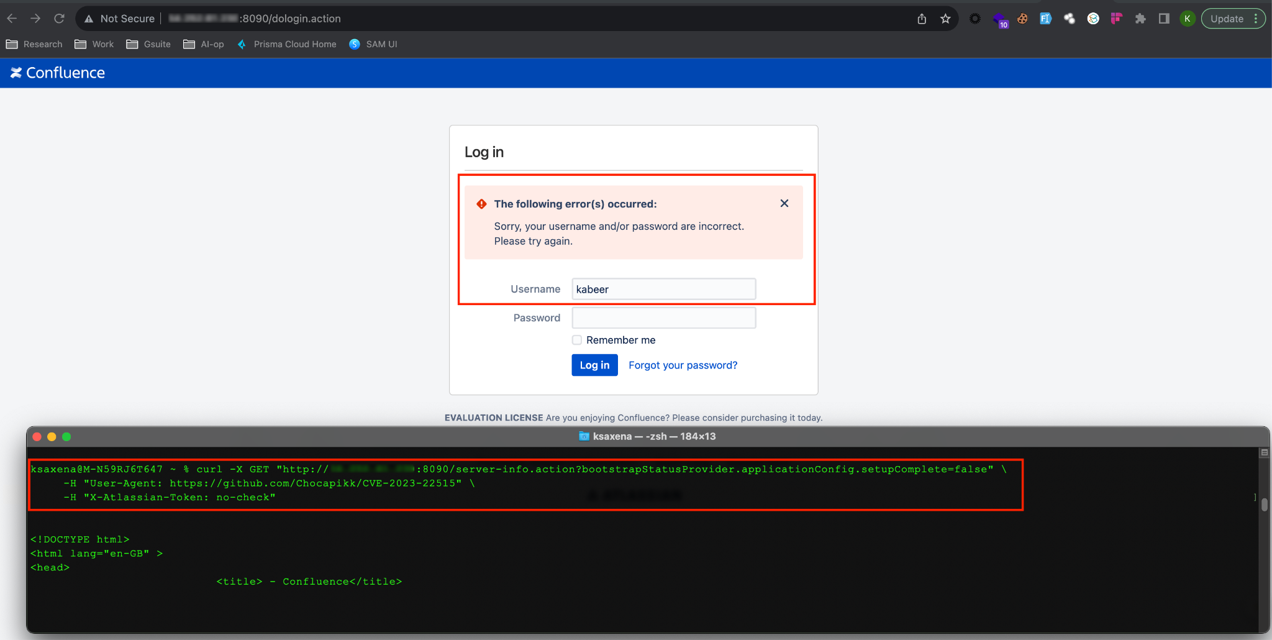Screen dimensions: 1272x640
Task: Toggle the browser side panel icon
Action: click(1164, 19)
